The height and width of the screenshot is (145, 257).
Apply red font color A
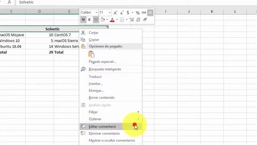[x=112, y=20]
